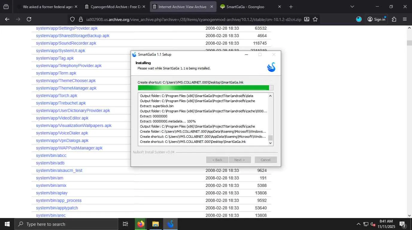
Task: Close the Internet Archive: View Archive tab
Action: (212, 7)
